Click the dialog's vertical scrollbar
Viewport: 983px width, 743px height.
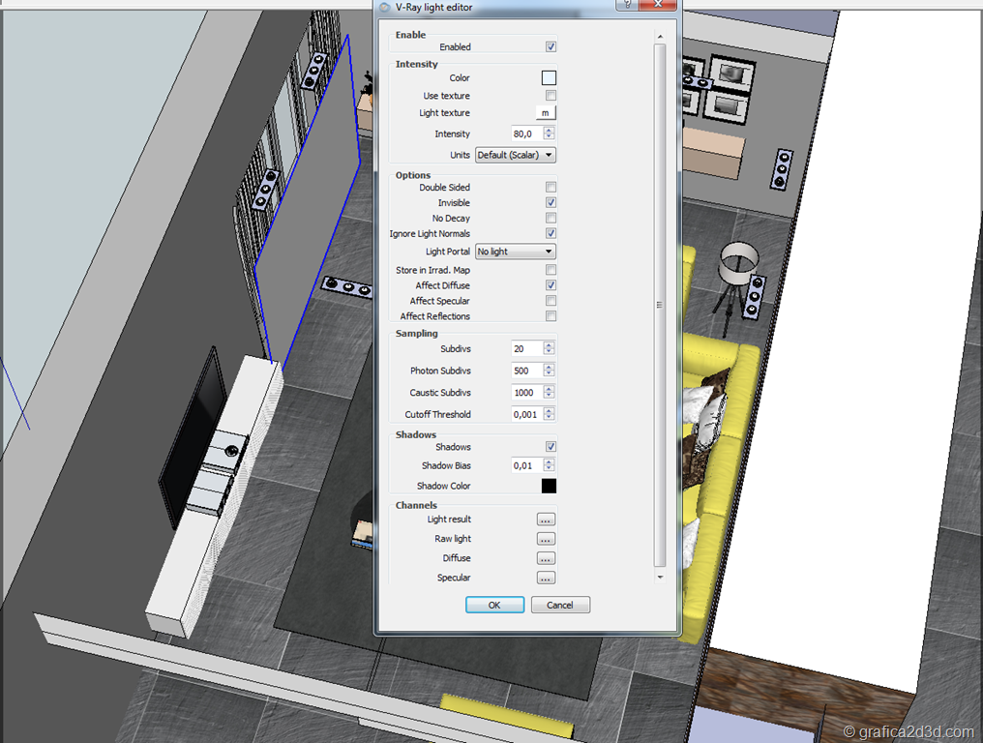660,305
